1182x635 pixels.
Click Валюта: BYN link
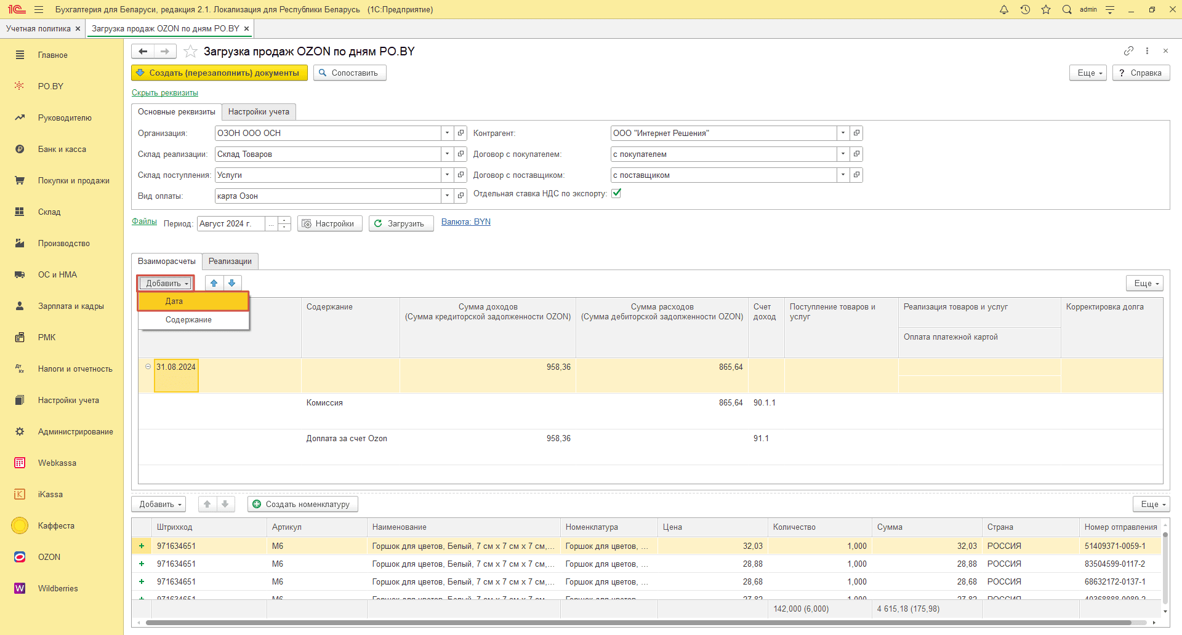tap(466, 222)
